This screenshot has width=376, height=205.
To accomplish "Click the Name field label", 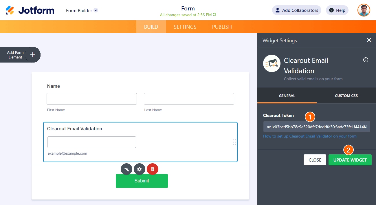I will (54, 86).
